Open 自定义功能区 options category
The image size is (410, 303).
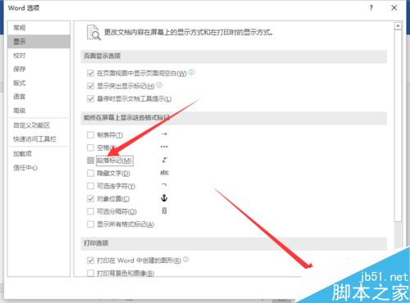pyautogui.click(x=39, y=125)
